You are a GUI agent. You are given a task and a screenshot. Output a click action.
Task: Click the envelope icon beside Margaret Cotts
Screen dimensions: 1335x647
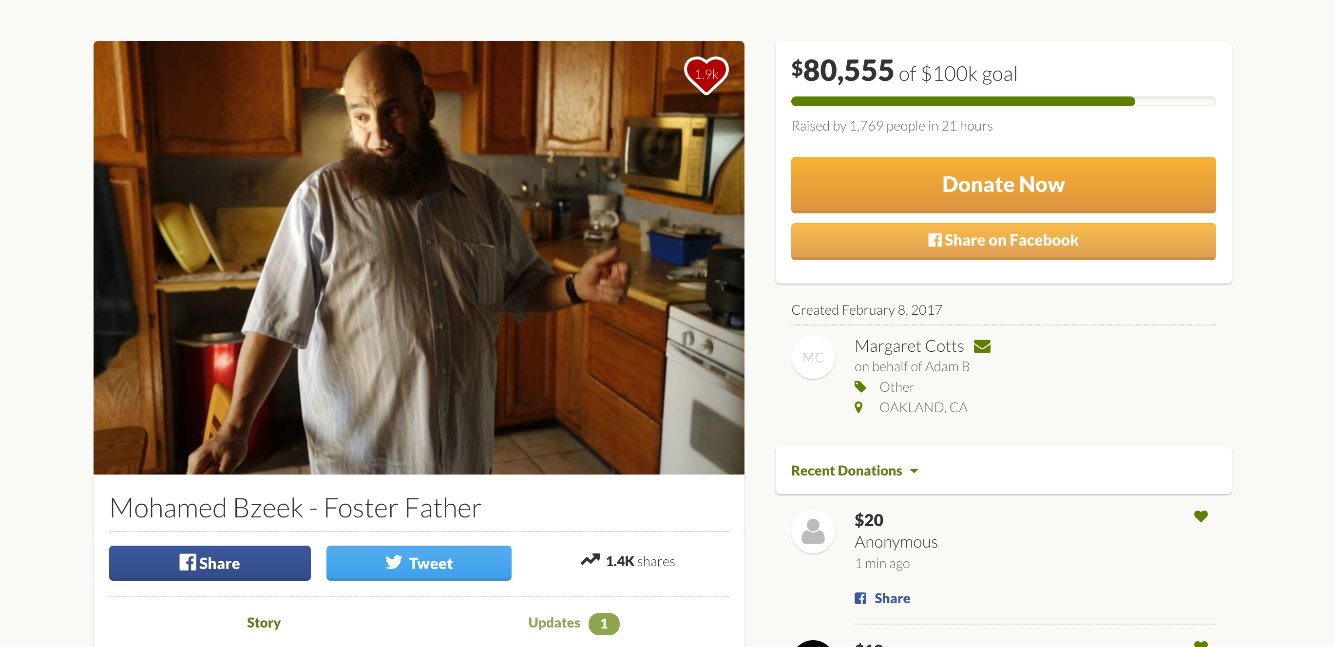click(x=982, y=346)
